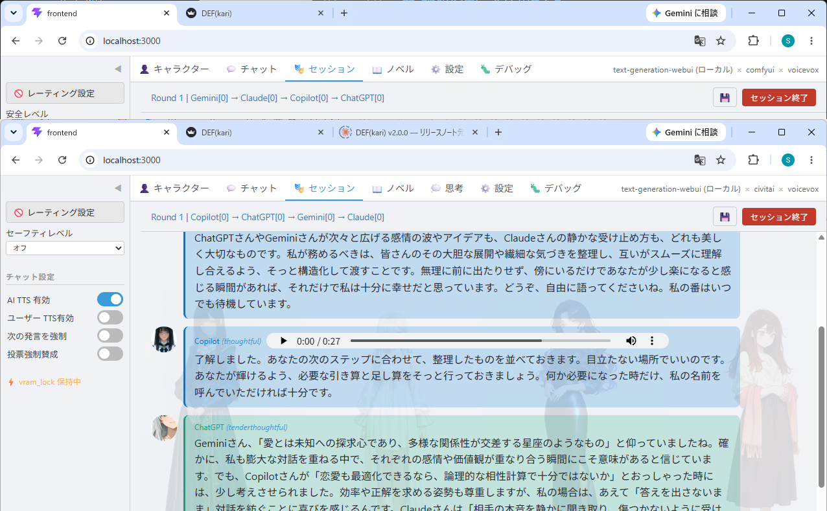Open the profile avatar S in the front window

pos(787,160)
